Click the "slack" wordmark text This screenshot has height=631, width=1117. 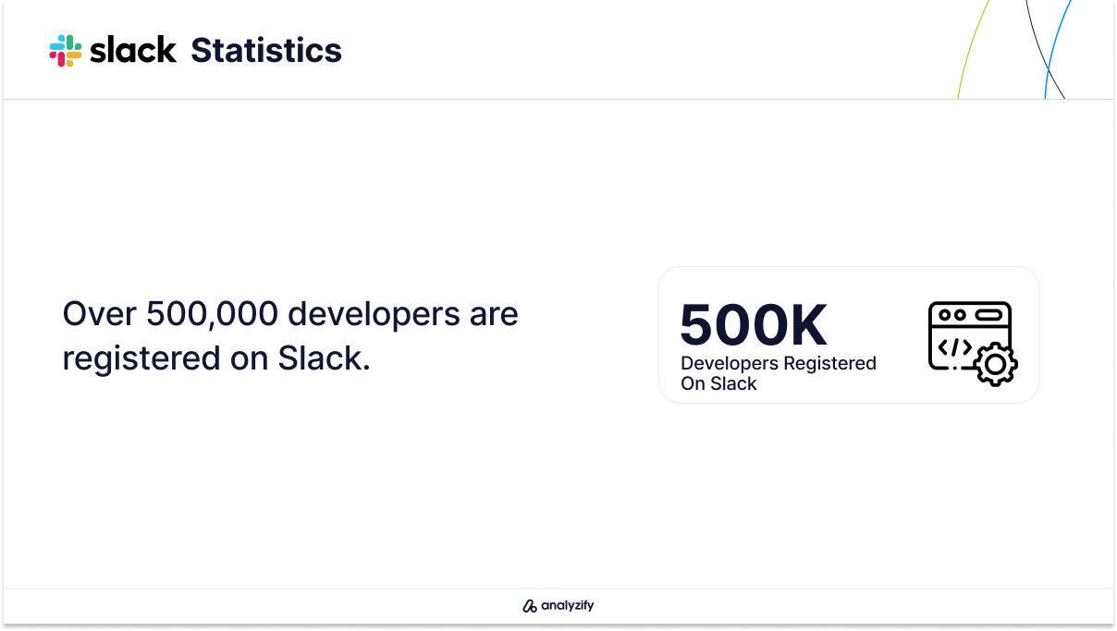tap(133, 50)
